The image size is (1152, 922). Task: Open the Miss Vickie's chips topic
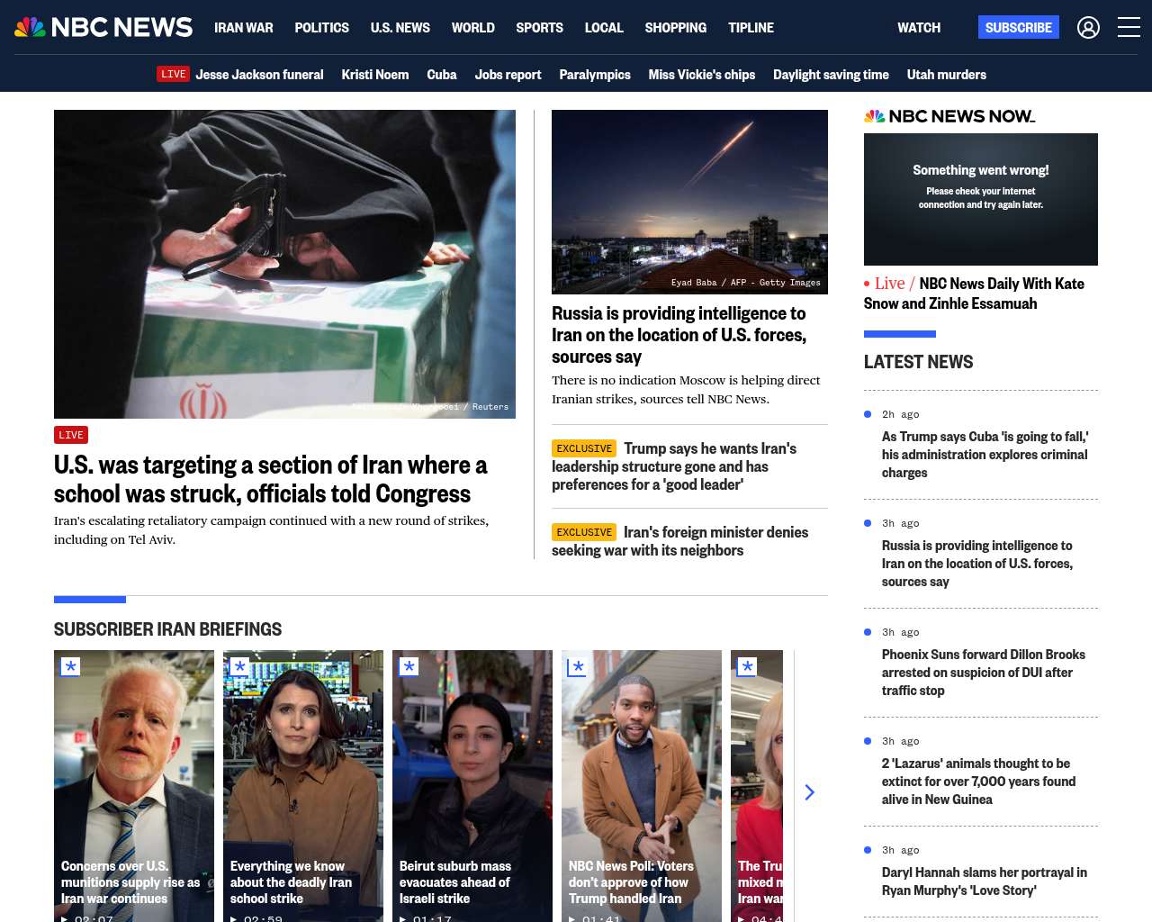tap(702, 75)
